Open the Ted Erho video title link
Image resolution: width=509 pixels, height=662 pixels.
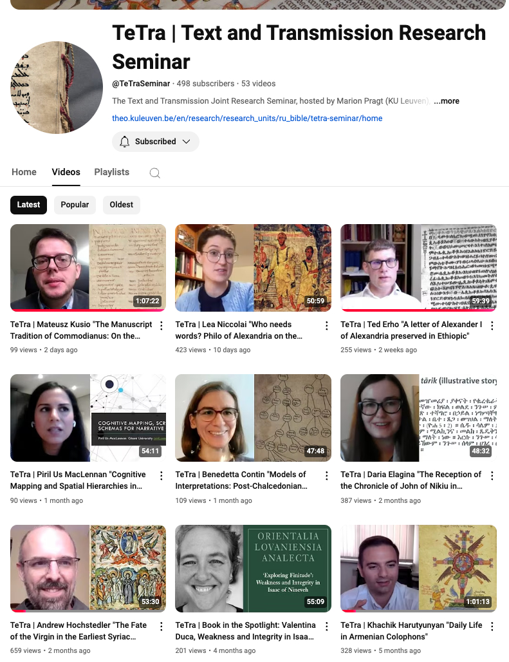tap(411, 330)
